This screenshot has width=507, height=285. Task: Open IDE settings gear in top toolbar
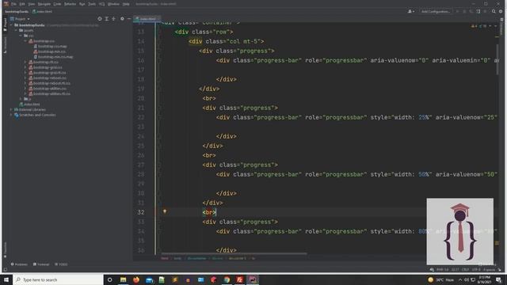pos(501,11)
